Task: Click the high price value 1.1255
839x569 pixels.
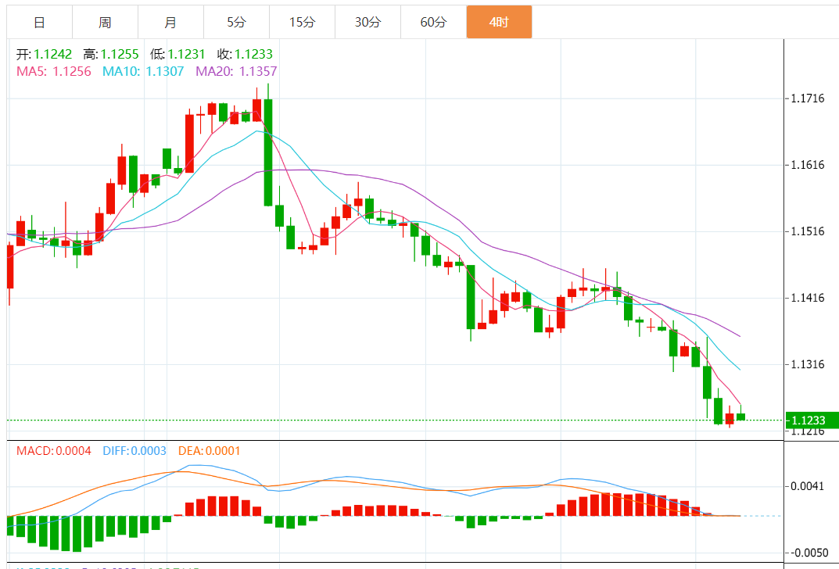Action: pyautogui.click(x=120, y=54)
